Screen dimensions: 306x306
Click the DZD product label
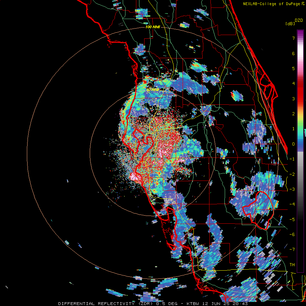coord(299,20)
